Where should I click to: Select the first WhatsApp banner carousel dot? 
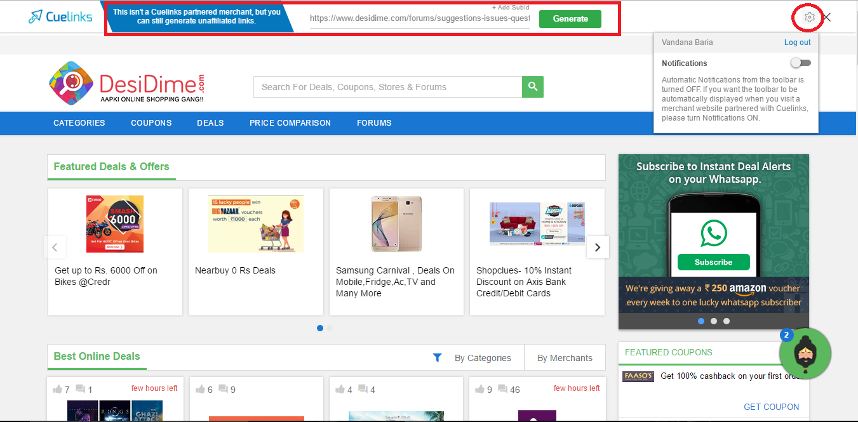tap(701, 321)
